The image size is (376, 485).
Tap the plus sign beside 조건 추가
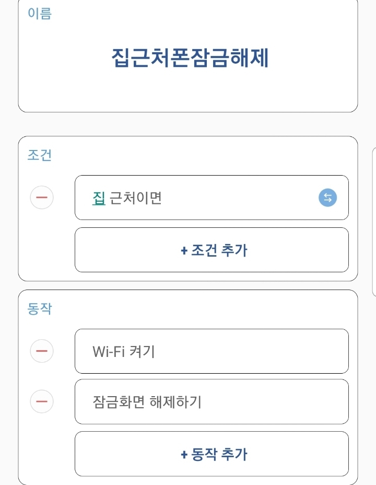point(184,250)
